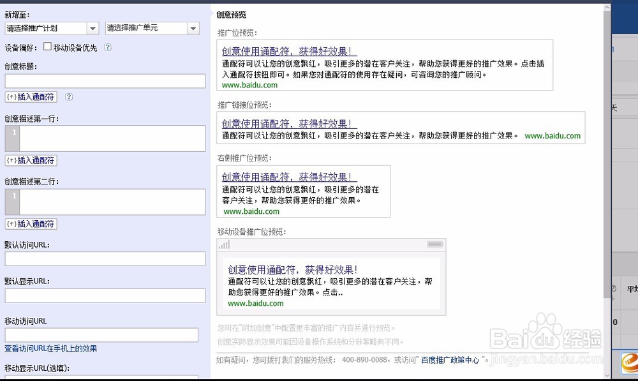638x381 pixels.
Task: Click scrollbar up arrow at top
Action: (x=607, y=7)
